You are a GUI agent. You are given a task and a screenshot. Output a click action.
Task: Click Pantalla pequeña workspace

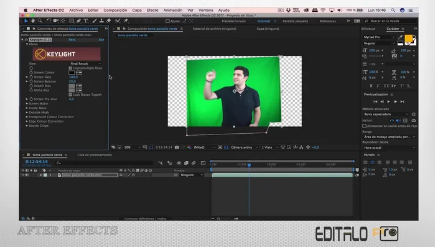[x=295, y=21]
